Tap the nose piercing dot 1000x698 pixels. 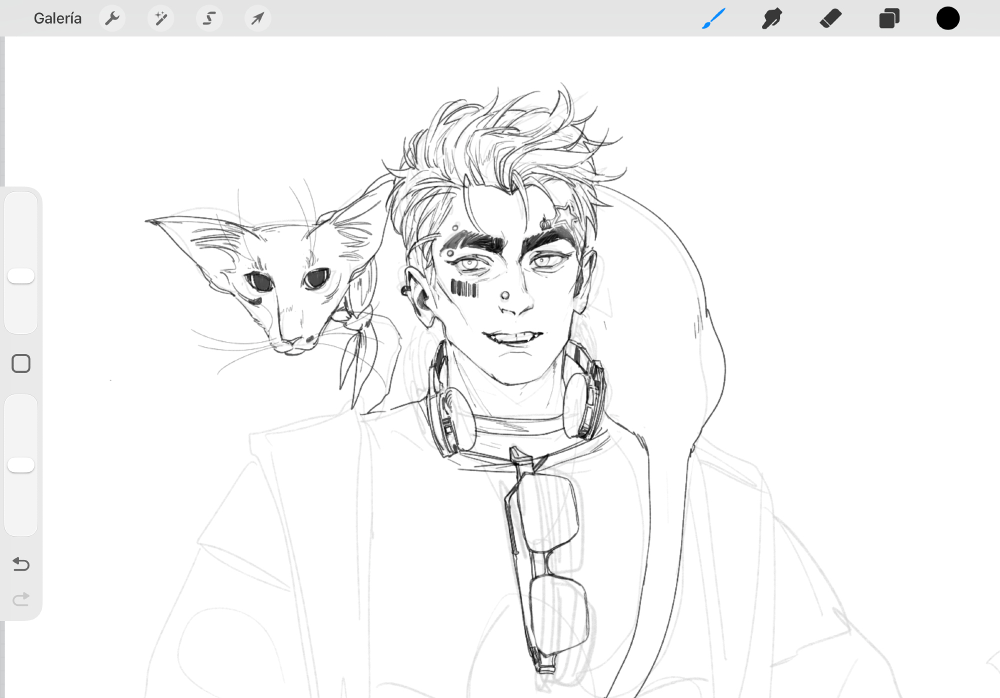click(505, 295)
